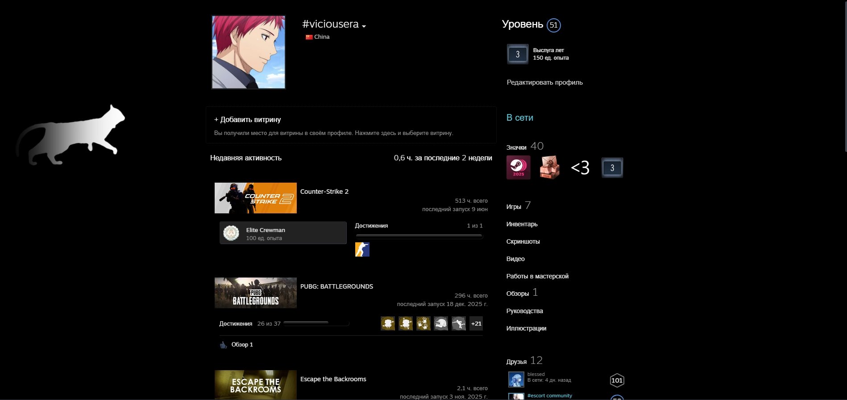This screenshot has width=847, height=400.
Task: Click the China flag icon
Action: point(309,37)
